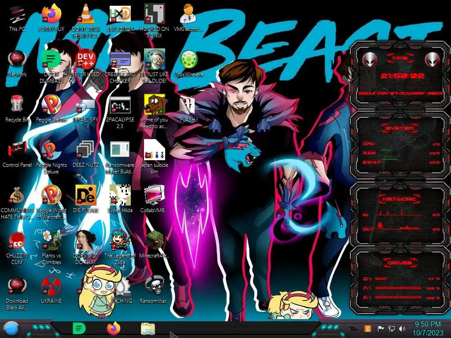The height and width of the screenshot is (338, 451).
Task: Open the Minecraft4Fr grass block icon
Action: coord(154,245)
